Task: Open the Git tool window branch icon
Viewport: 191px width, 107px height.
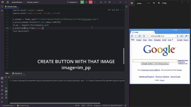Action: (2, 102)
